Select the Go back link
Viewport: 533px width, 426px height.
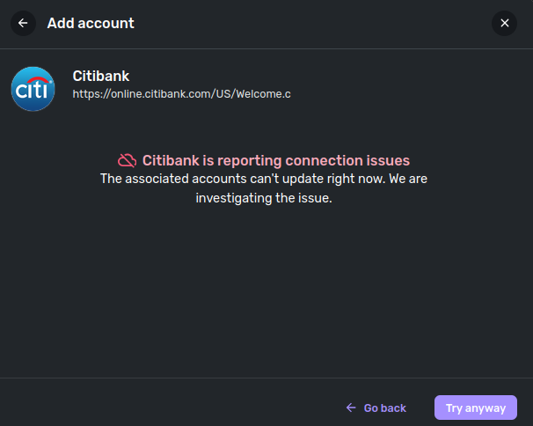(376, 408)
